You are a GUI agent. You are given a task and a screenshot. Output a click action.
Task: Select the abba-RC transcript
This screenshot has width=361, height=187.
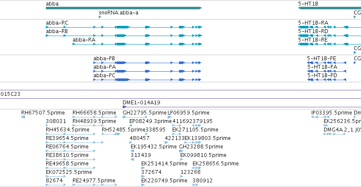coord(124,27)
